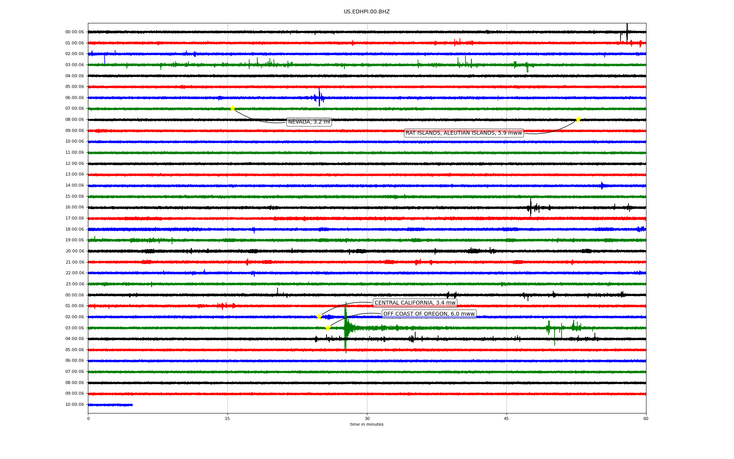Click the last 10:00:06 row time label

click(75, 405)
